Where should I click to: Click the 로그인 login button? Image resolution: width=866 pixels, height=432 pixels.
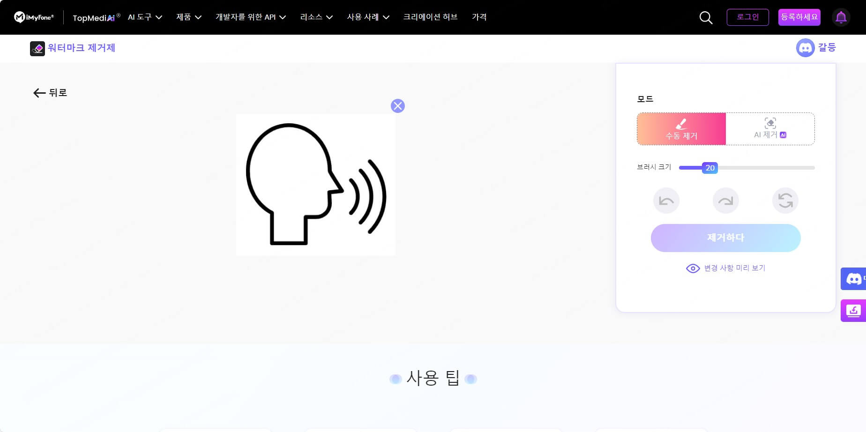point(748,17)
